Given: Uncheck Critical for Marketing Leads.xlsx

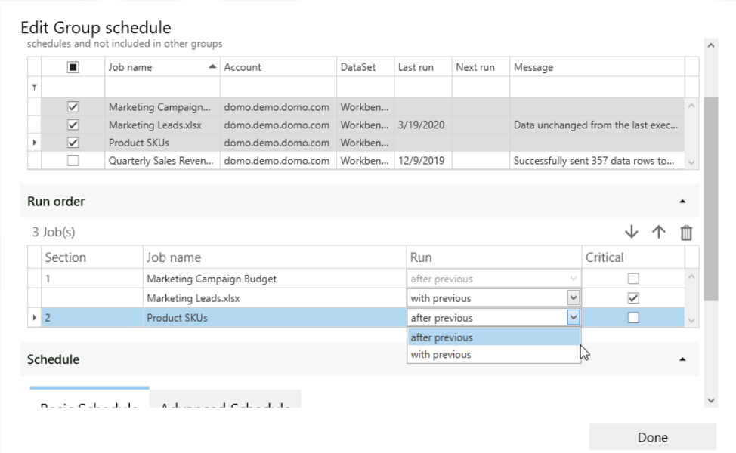Looking at the screenshot, I should point(633,297).
